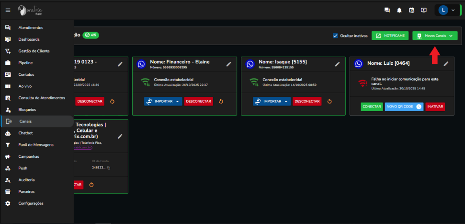Click the green NOTIFICAME button
Viewport: 465px width, 224px height.
(x=390, y=36)
